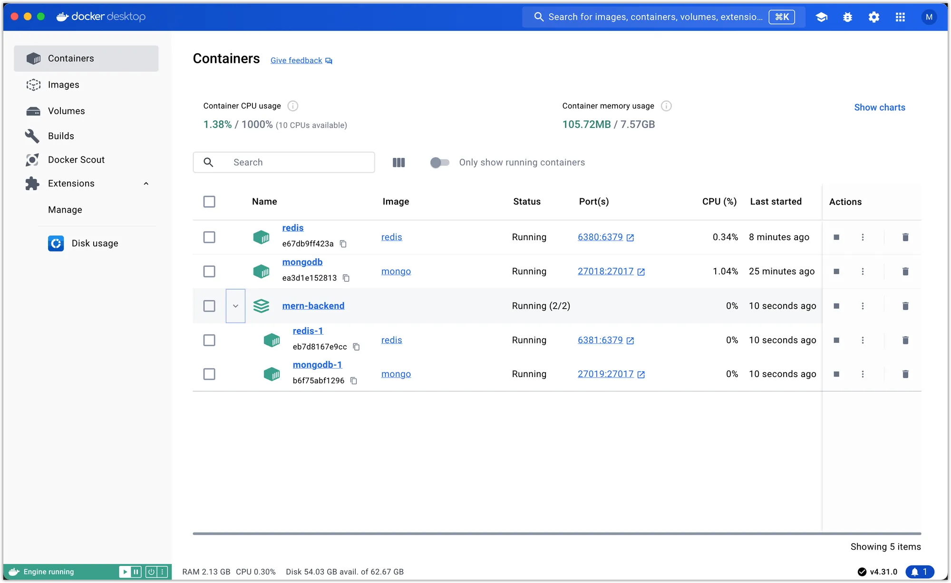Open port link 6380:6379

click(606, 237)
